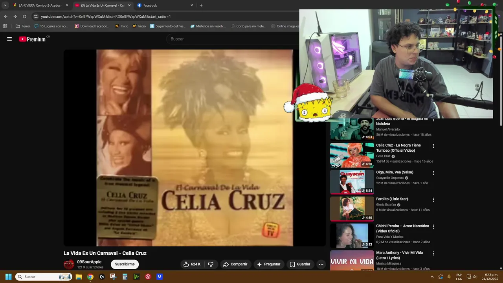This screenshot has width=503, height=283.
Task: Share the video via Compartir
Action: (235, 264)
